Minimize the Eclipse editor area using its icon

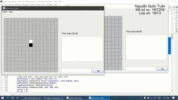[x=171, y=10]
